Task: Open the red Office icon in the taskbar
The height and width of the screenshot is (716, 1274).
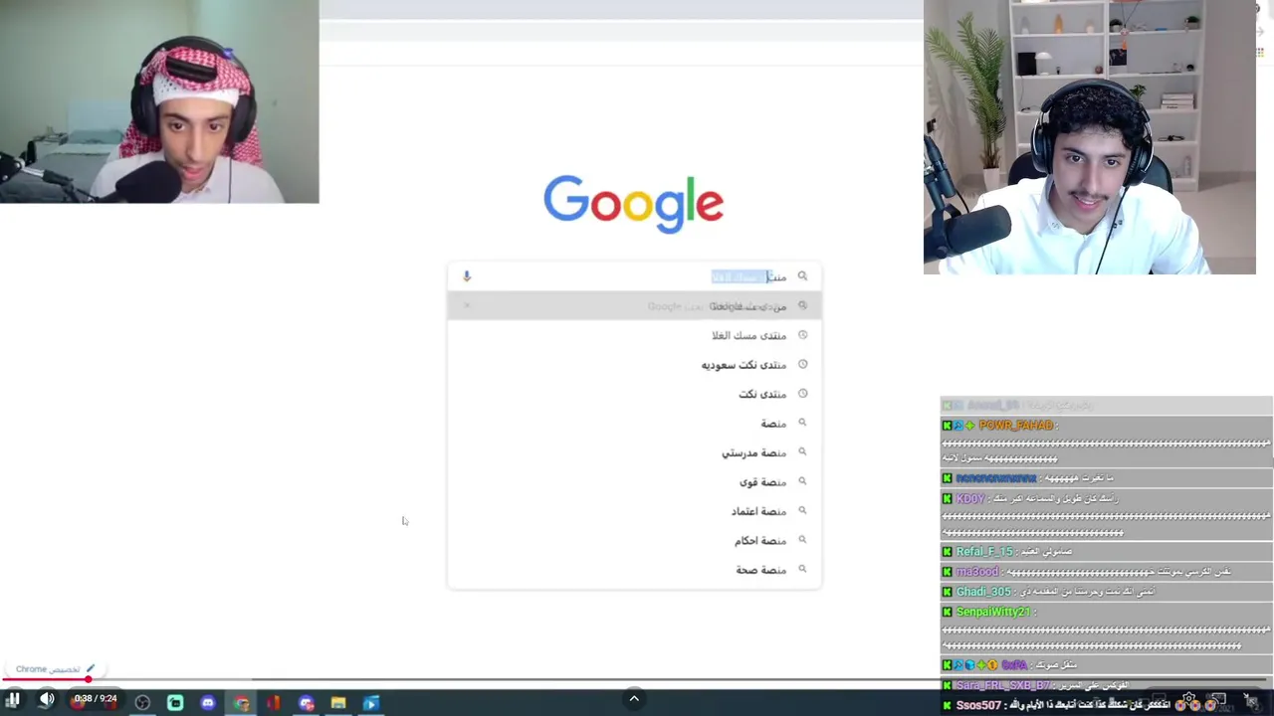Action: [x=274, y=703]
